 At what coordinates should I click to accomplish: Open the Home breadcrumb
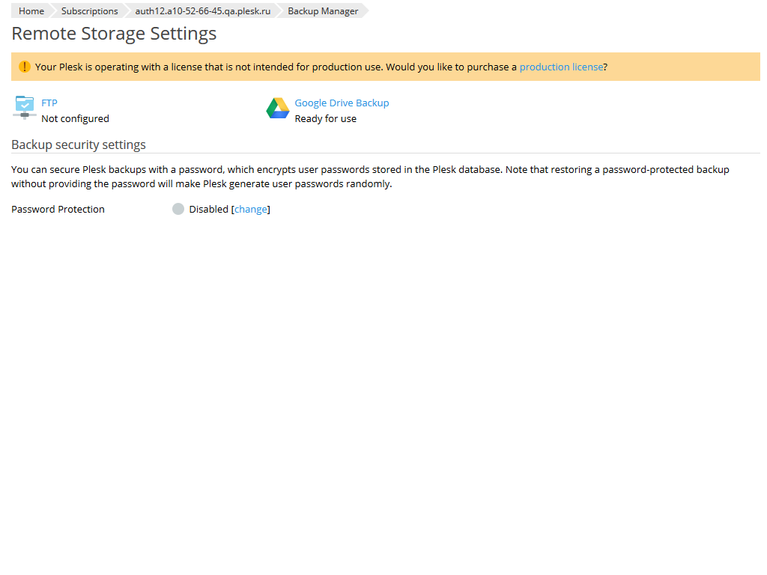(x=31, y=10)
